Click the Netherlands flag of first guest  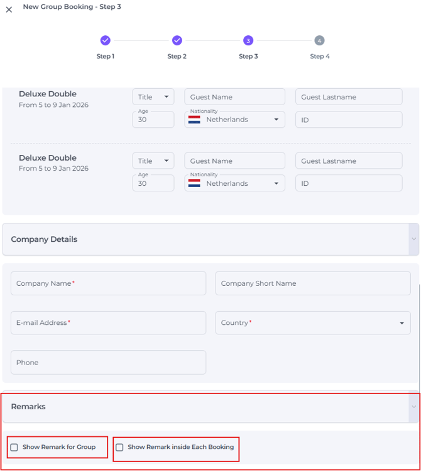coord(194,120)
